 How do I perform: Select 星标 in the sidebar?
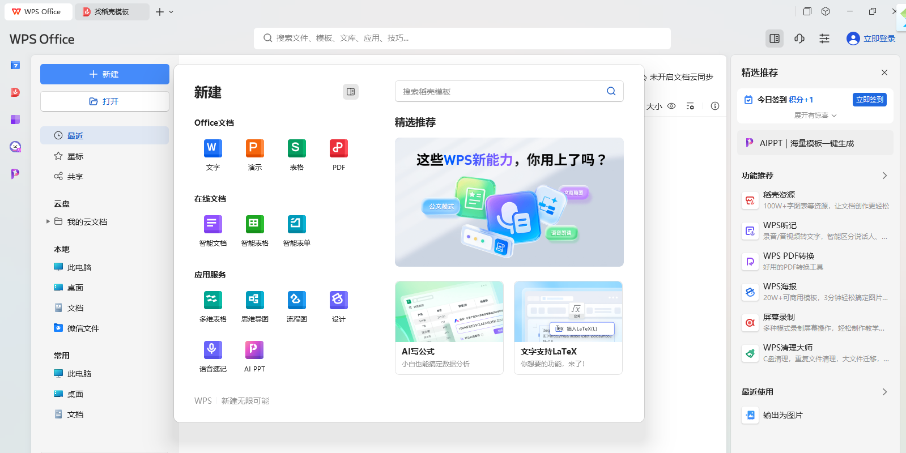click(104, 156)
